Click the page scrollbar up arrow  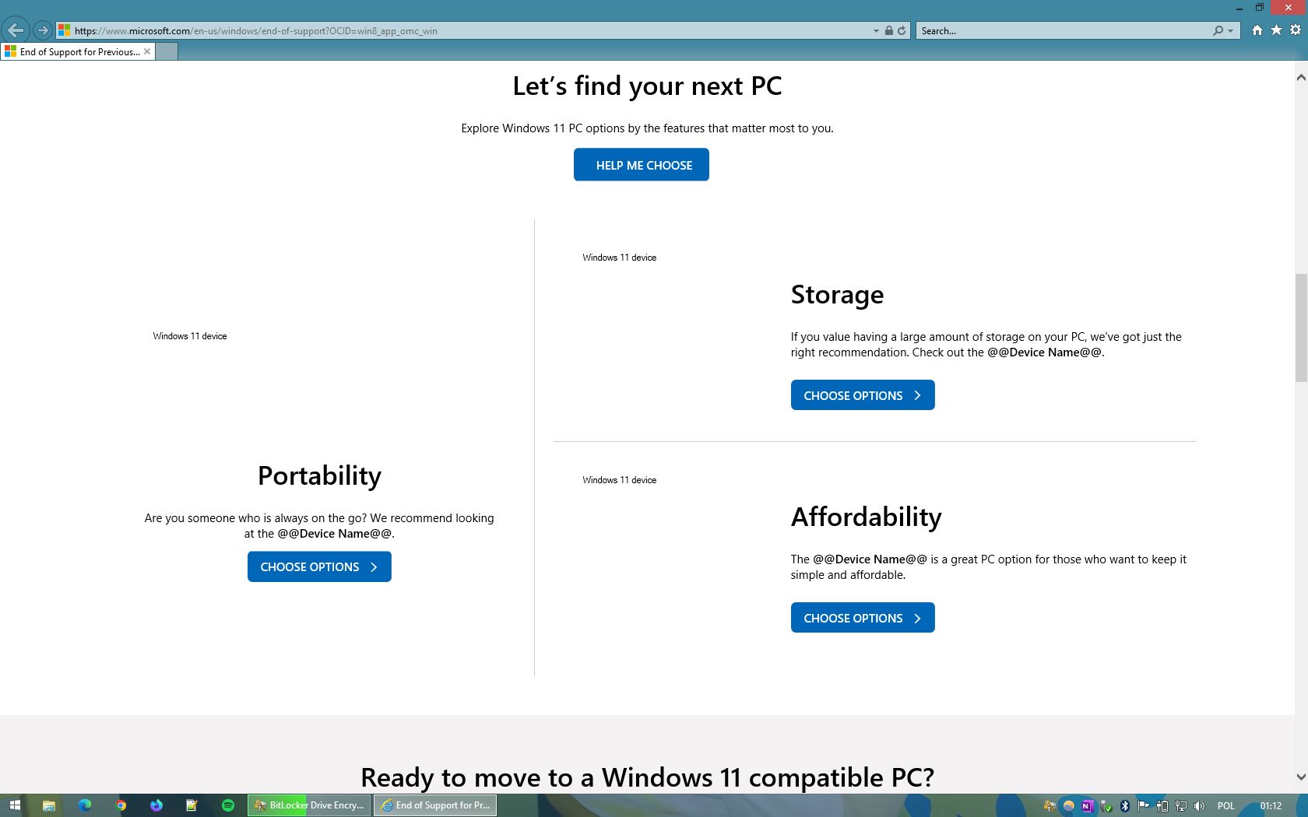(x=1301, y=78)
